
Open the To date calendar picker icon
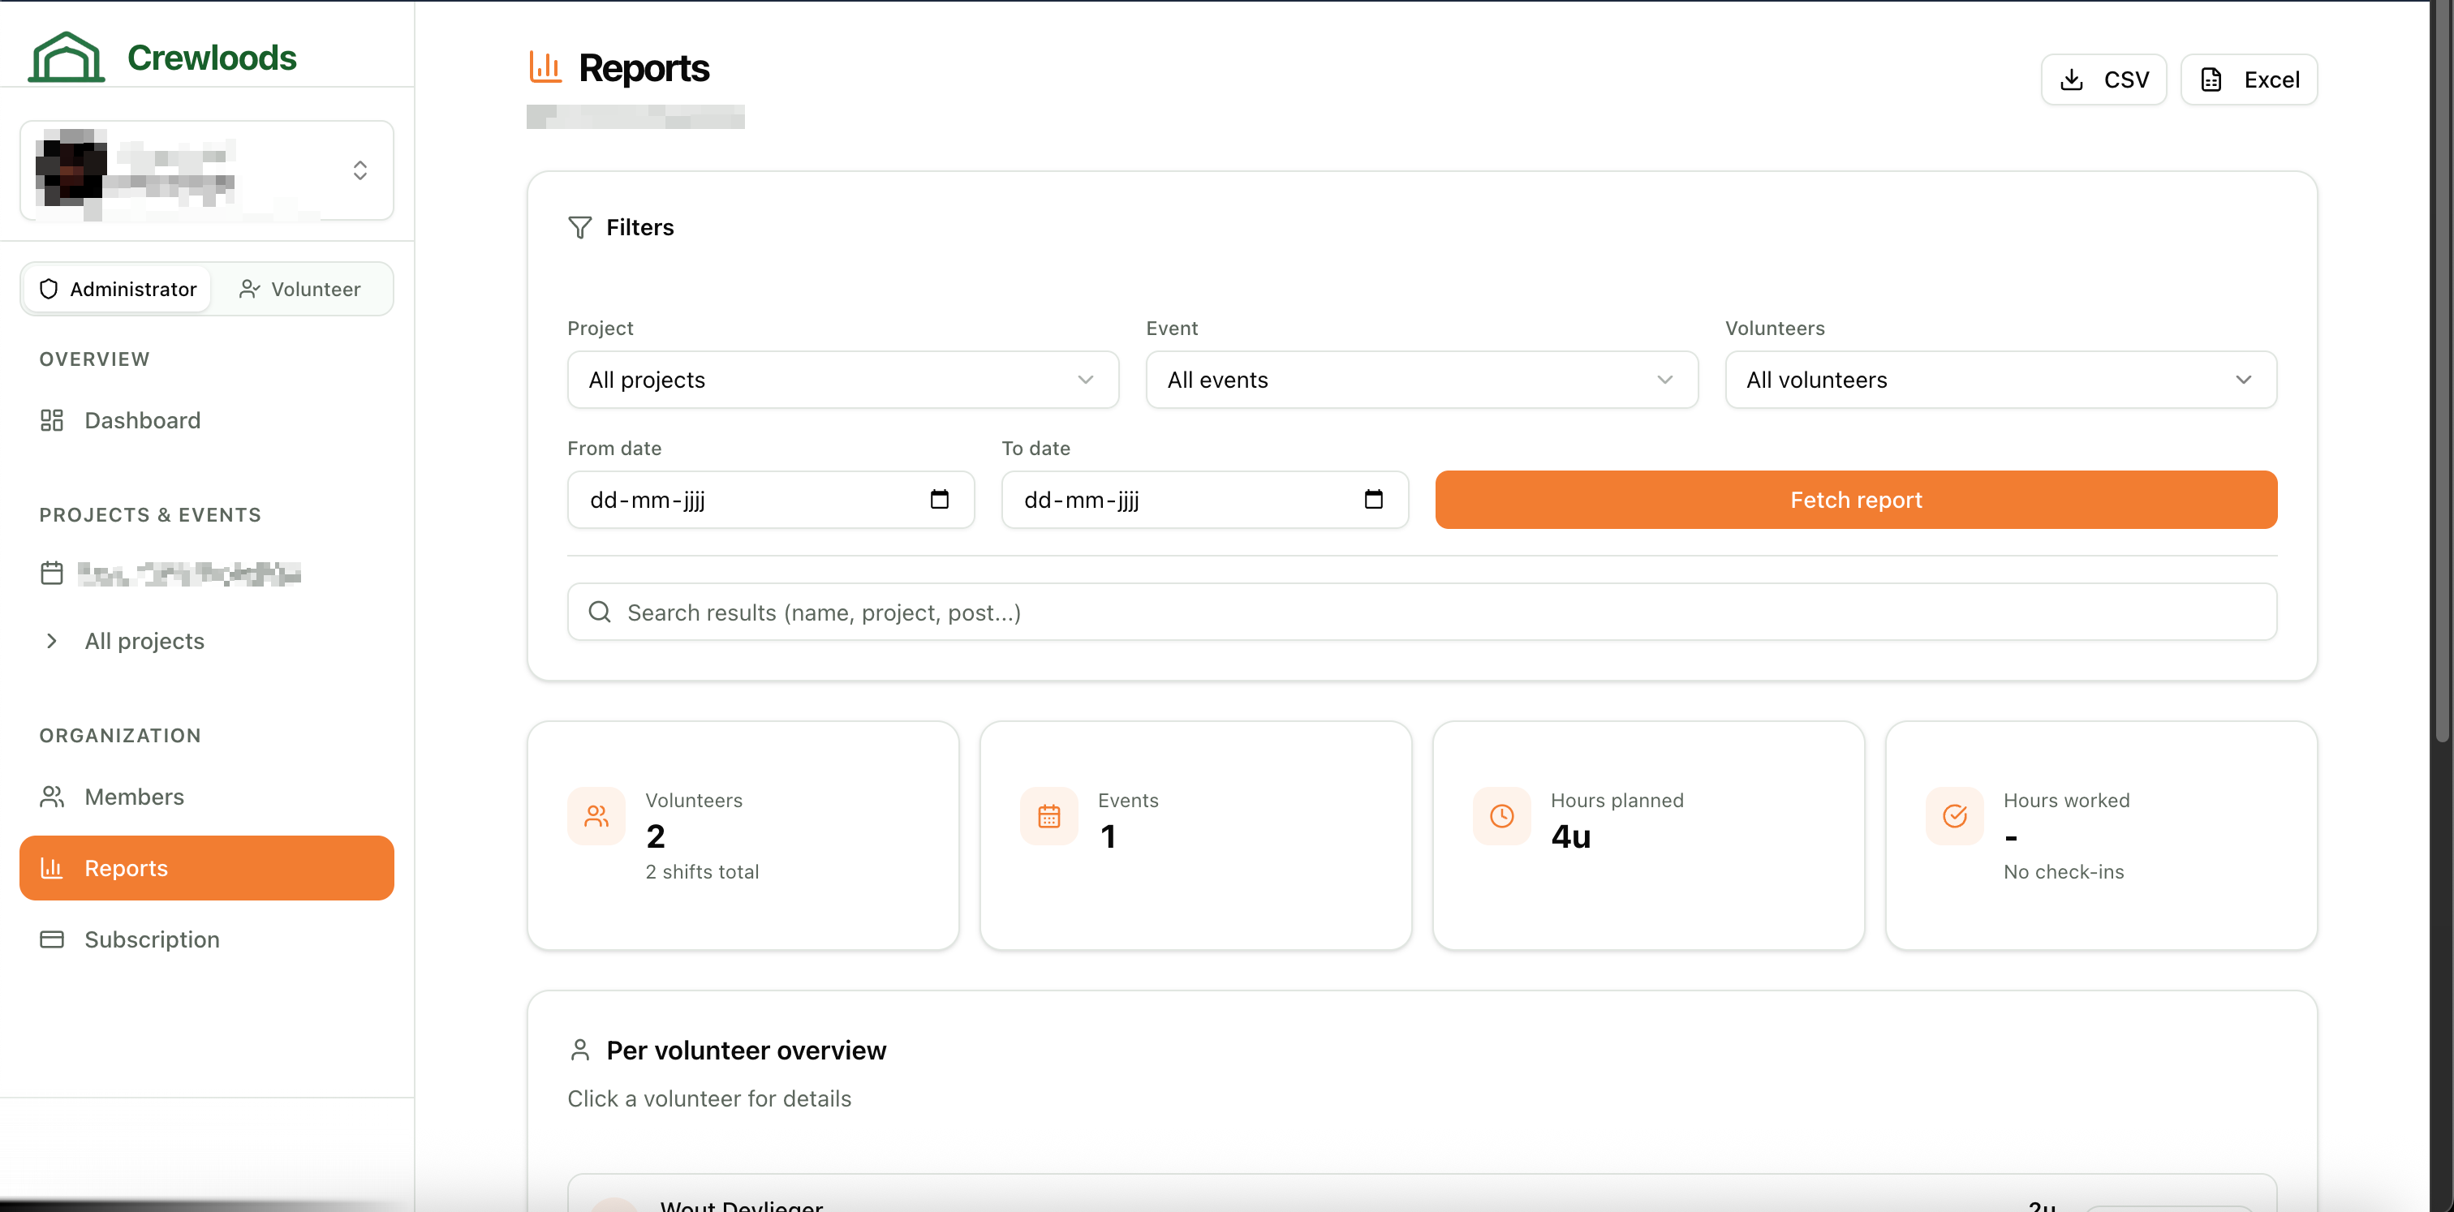[1373, 499]
